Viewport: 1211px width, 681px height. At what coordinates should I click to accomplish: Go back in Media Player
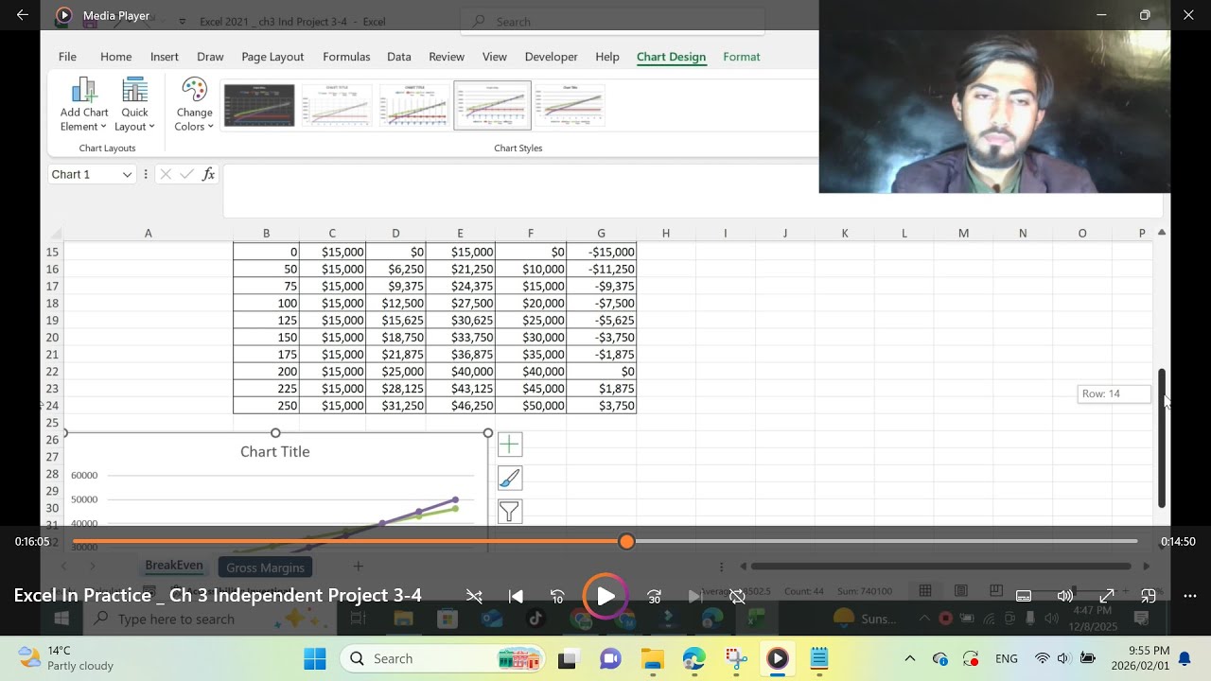coord(23,15)
